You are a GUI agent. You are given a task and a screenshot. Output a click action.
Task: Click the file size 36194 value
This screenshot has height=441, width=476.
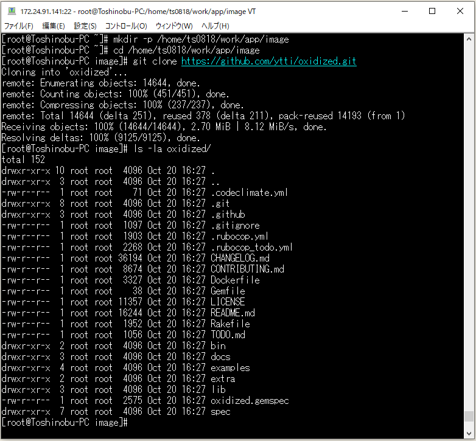pyautogui.click(x=130, y=258)
